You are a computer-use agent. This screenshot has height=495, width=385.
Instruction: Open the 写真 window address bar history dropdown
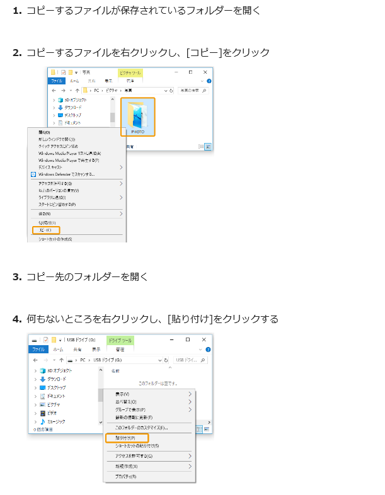[x=166, y=91]
